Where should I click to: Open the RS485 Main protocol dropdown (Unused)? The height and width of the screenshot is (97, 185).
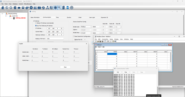[x=86, y=33]
